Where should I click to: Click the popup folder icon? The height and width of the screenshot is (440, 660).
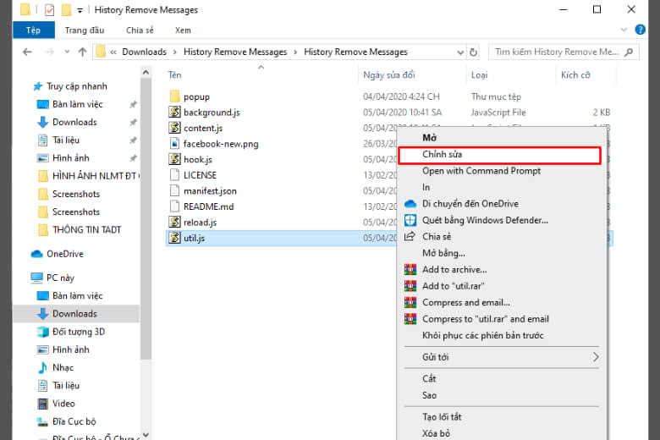[x=175, y=96]
